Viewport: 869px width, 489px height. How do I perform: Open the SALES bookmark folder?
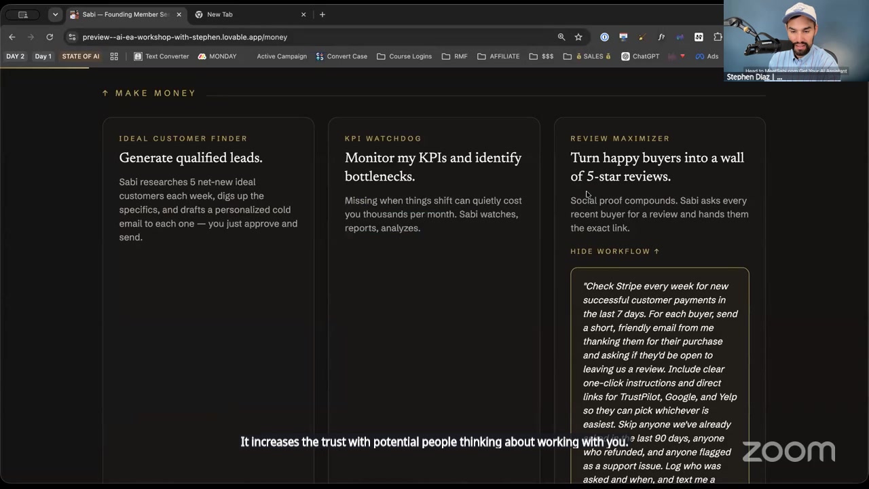click(x=587, y=56)
